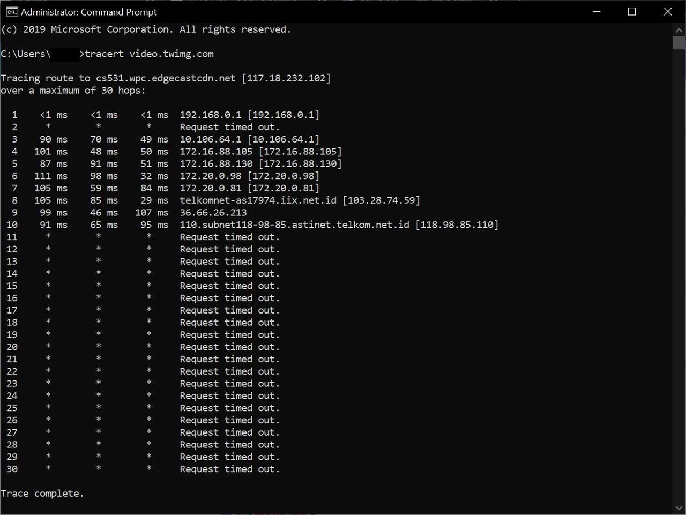Image resolution: width=686 pixels, height=515 pixels.
Task: Click the 'tracert video.twimg.com' command text
Action: (x=149, y=54)
